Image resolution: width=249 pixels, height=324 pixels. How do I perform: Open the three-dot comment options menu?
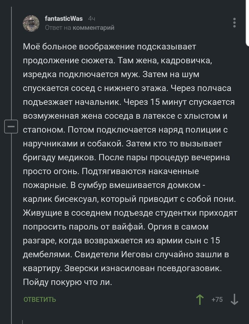coord(234,22)
